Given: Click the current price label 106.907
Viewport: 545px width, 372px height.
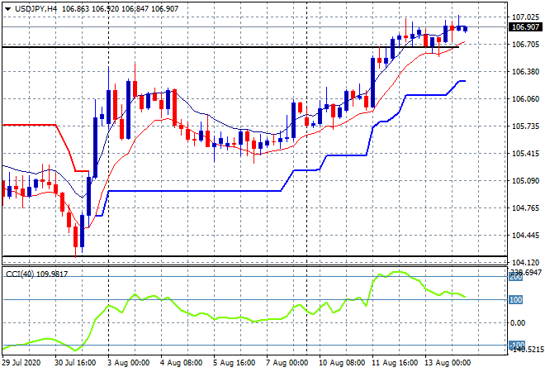Looking at the screenshot, I should [525, 27].
